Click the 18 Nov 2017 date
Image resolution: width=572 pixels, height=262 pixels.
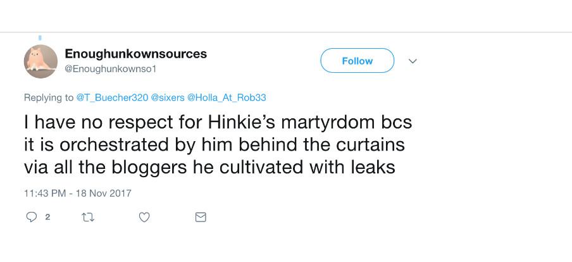pyautogui.click(x=104, y=193)
